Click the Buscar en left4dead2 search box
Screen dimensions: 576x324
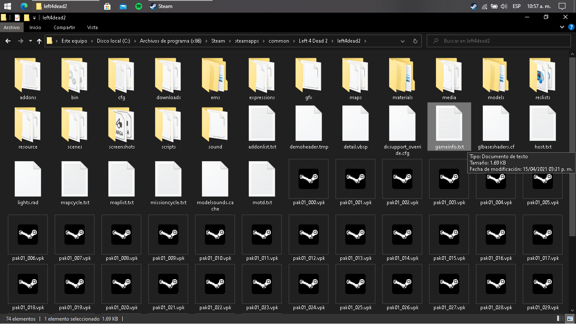pyautogui.click(x=500, y=41)
